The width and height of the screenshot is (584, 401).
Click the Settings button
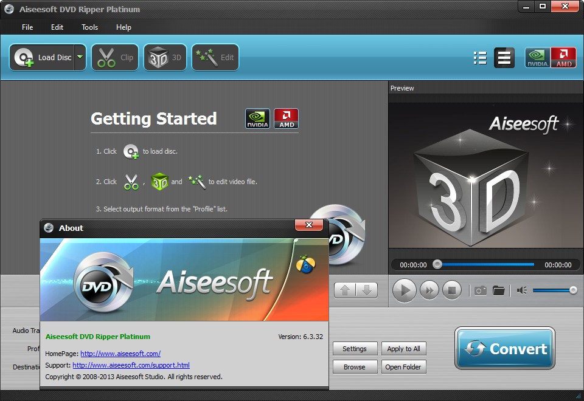tap(355, 349)
